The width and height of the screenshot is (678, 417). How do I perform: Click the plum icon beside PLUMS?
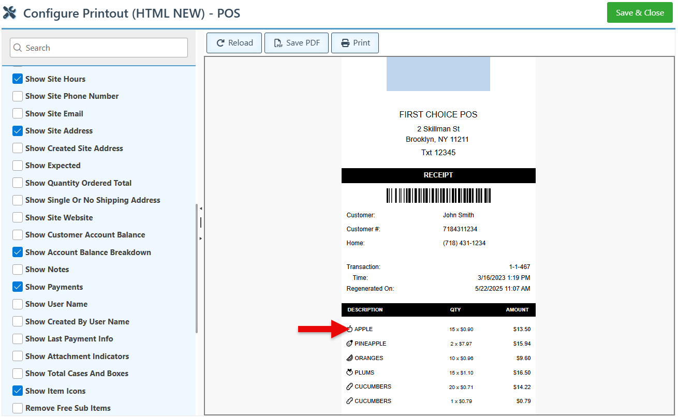349,373
